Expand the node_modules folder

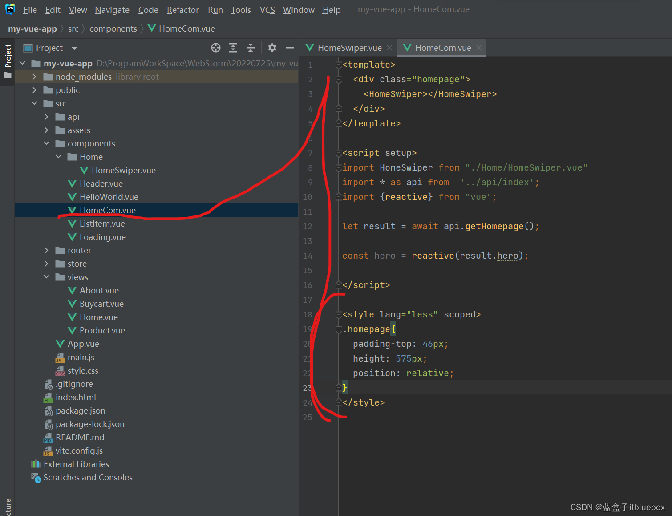coord(34,77)
